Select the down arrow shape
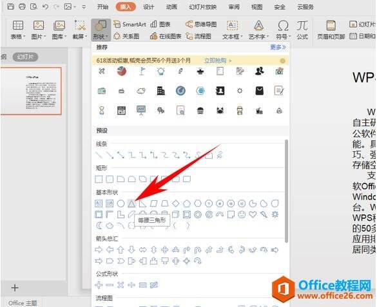This screenshot has width=377, height=307. tap(131, 250)
